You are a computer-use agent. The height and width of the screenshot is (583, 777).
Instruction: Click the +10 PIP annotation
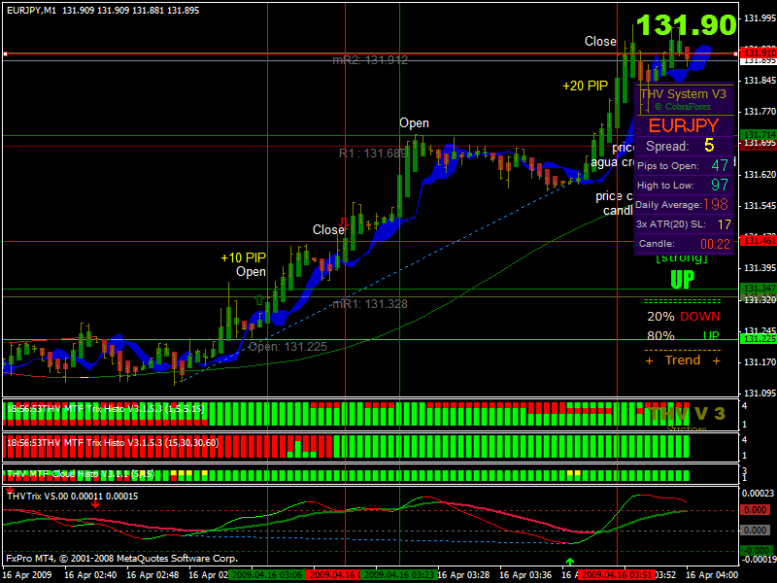click(244, 257)
